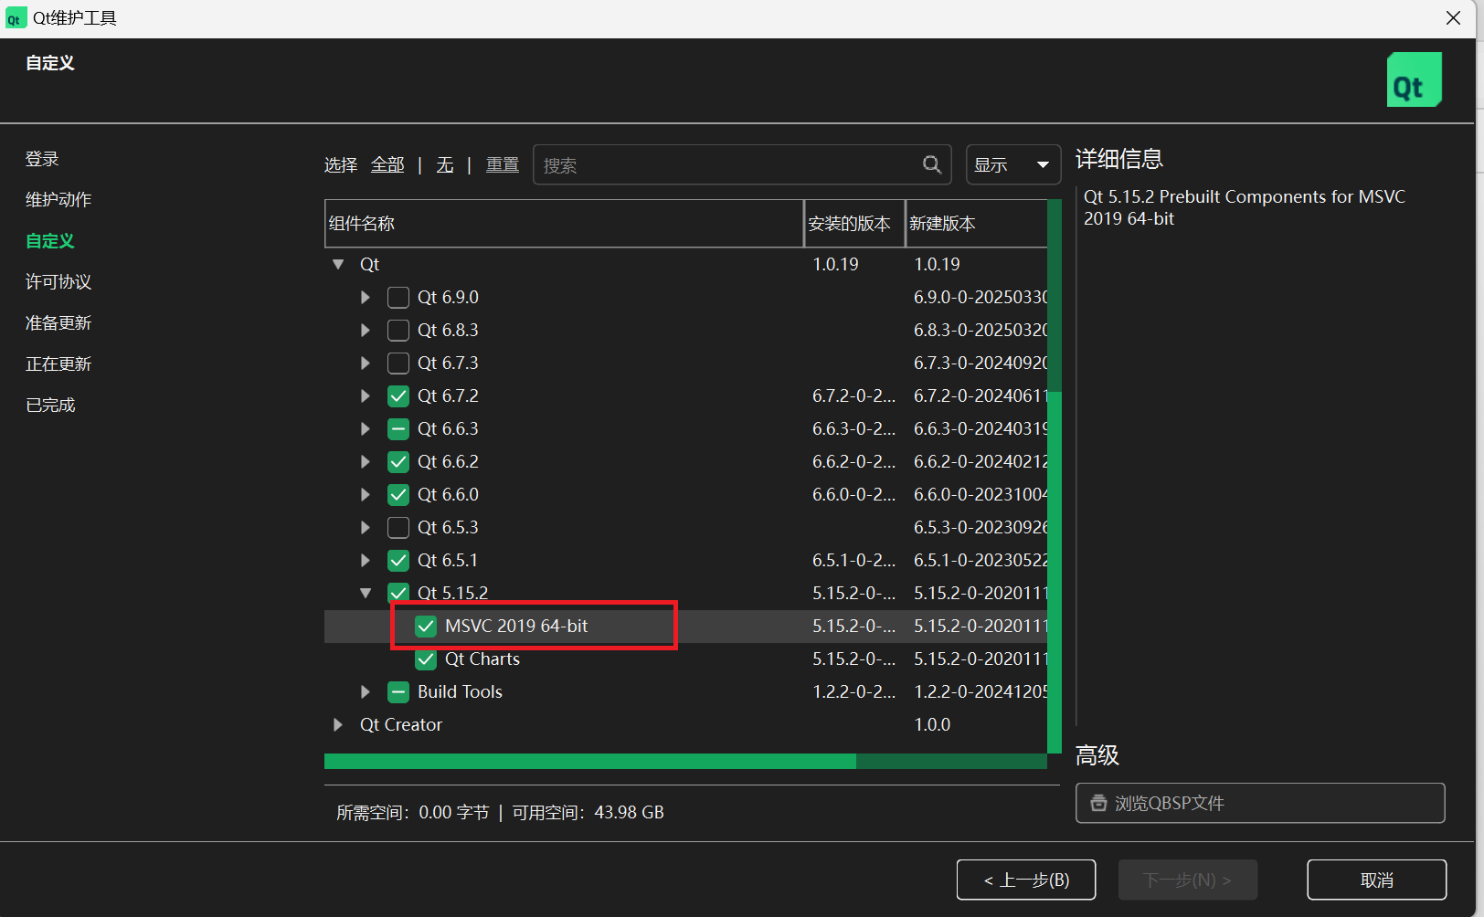Viewport: 1484px width, 917px height.
Task: Click the 全部 select-all link
Action: [x=387, y=164]
